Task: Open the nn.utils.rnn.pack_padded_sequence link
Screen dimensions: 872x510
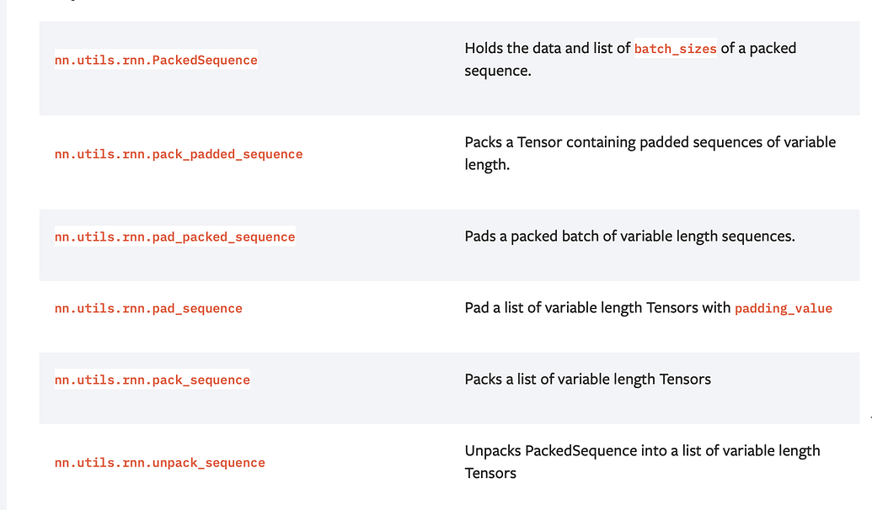Action: pyautogui.click(x=179, y=154)
